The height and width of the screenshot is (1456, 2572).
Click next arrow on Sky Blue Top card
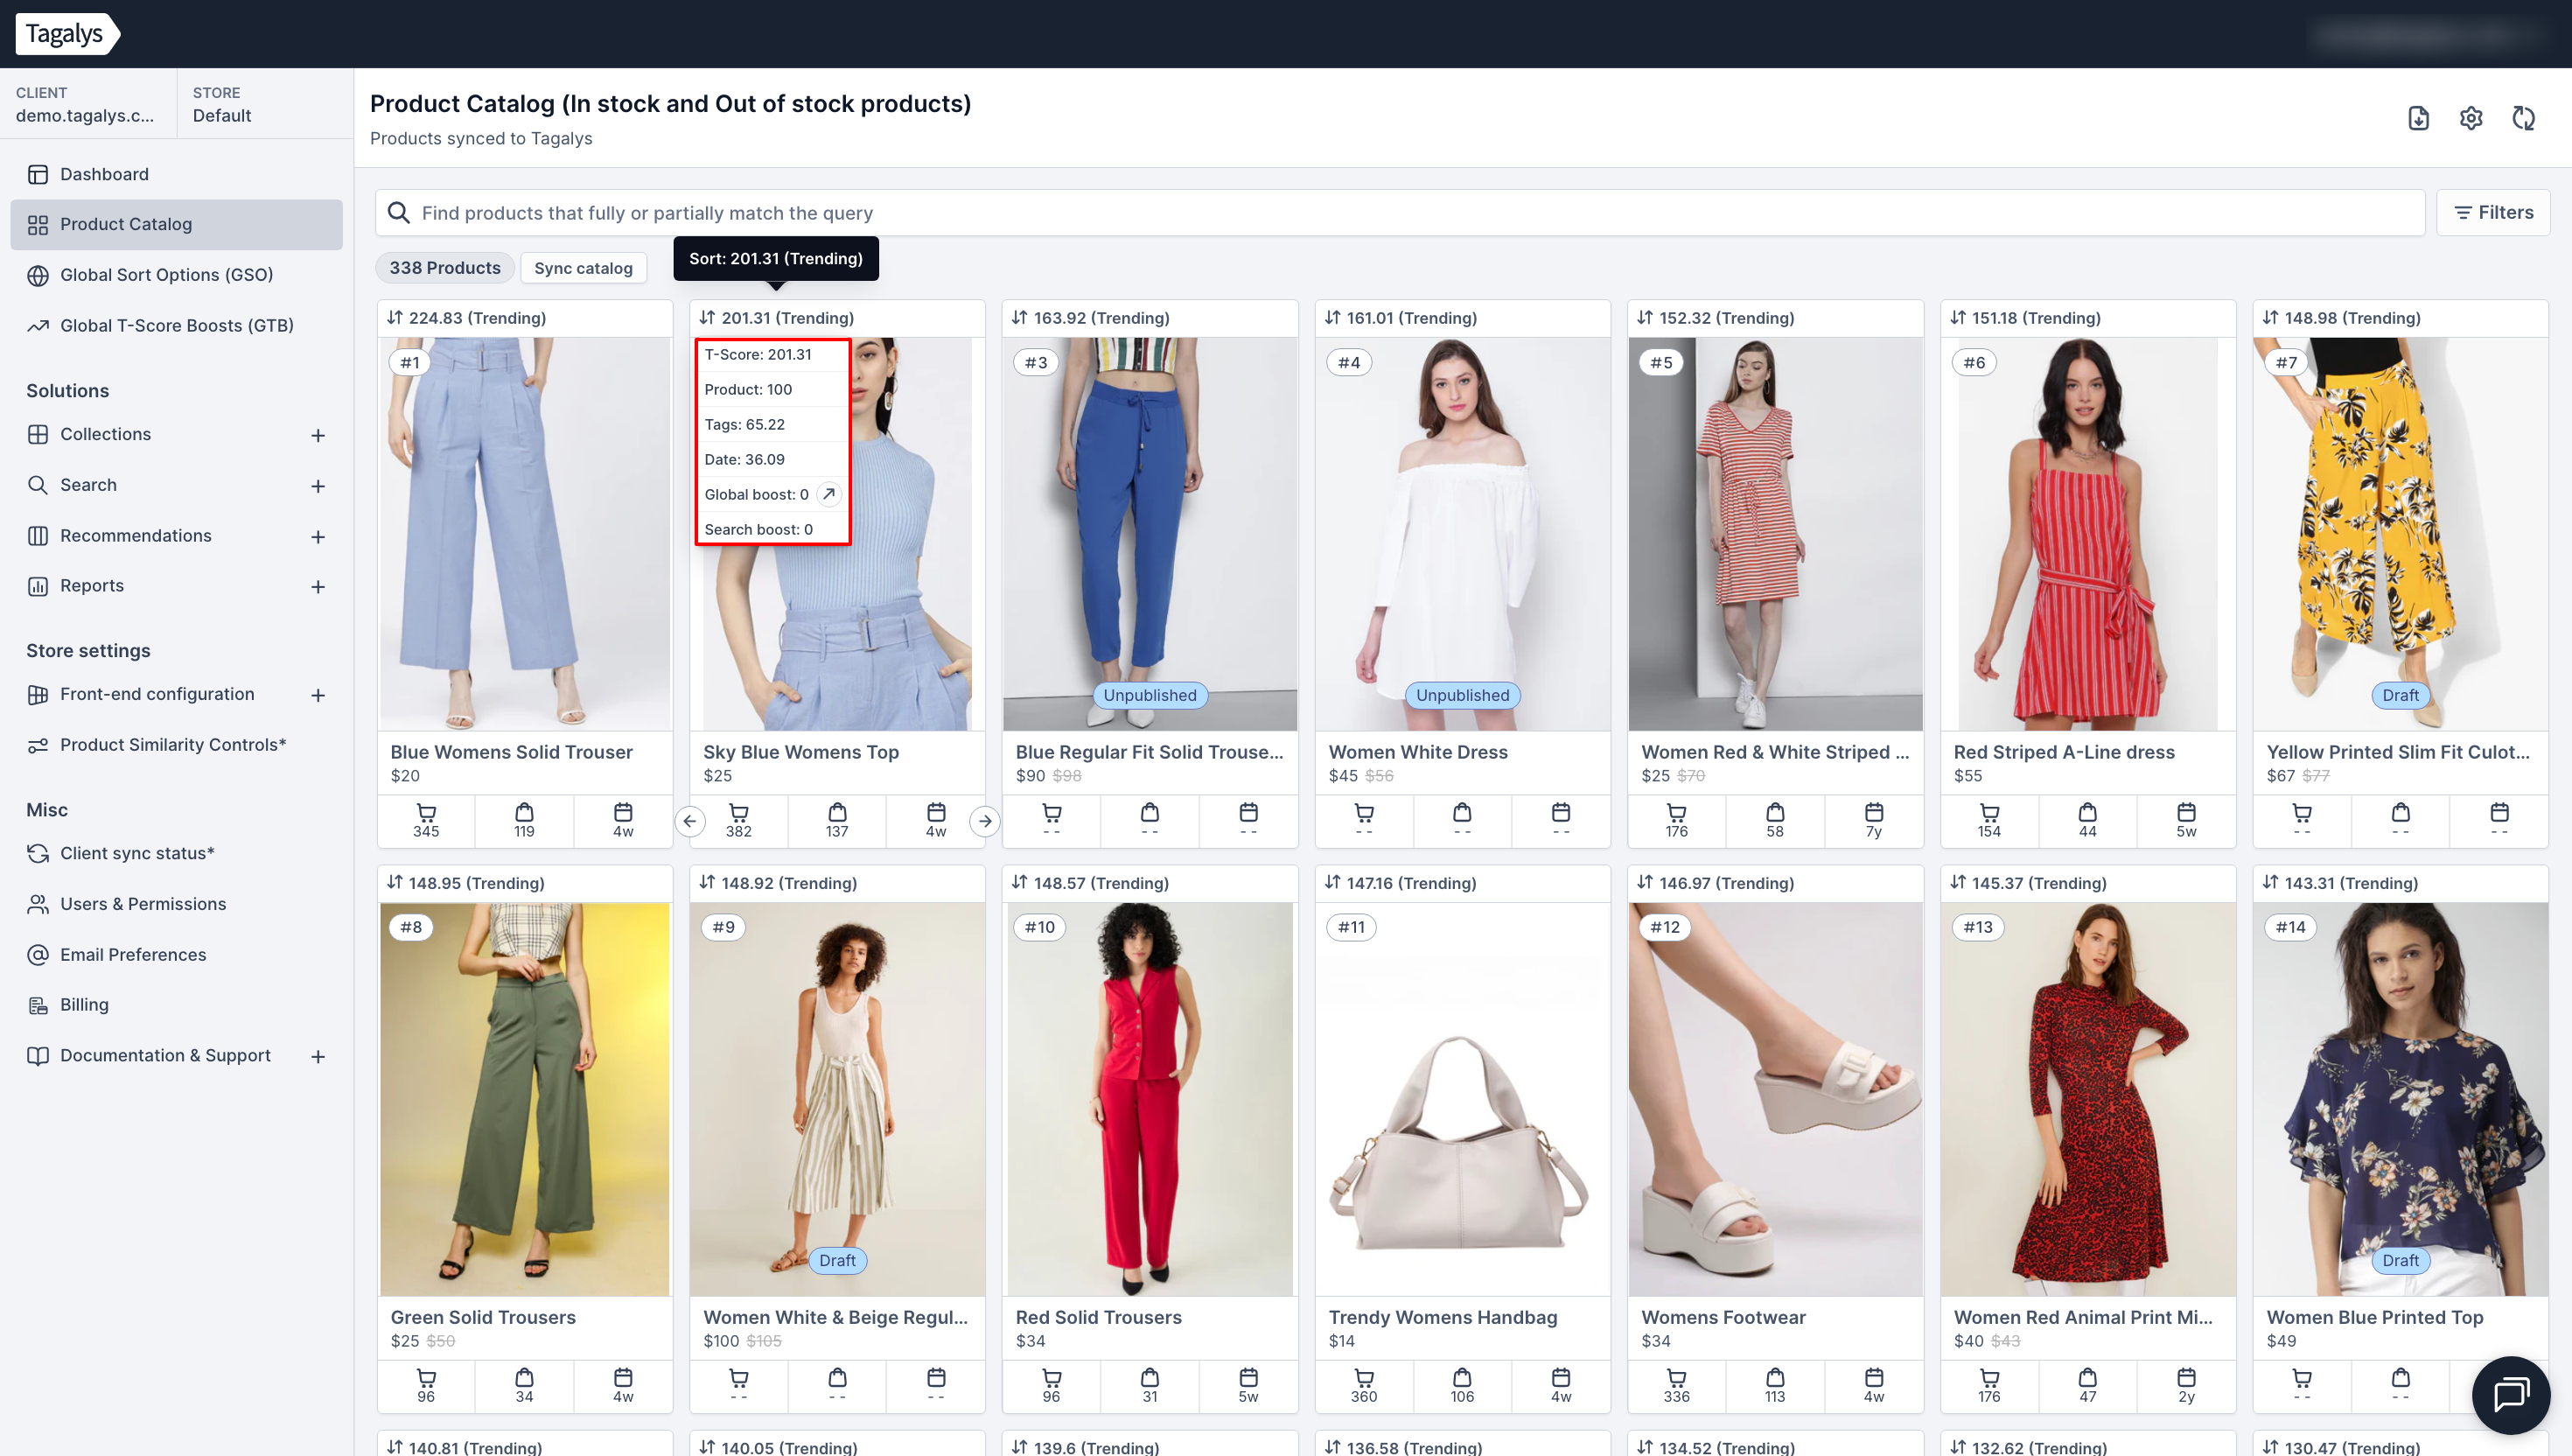coord(984,821)
